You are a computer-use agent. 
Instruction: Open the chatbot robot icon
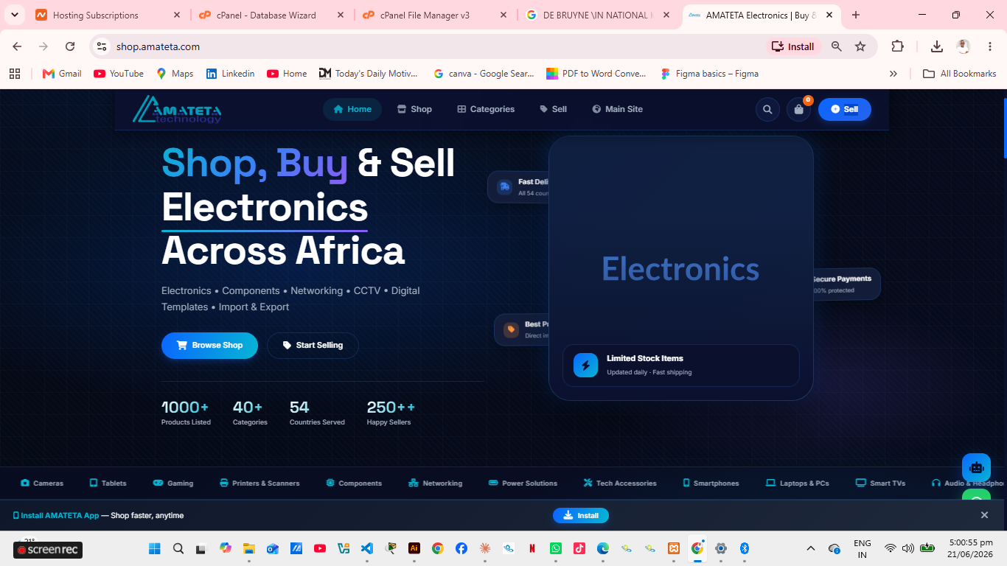[976, 467]
